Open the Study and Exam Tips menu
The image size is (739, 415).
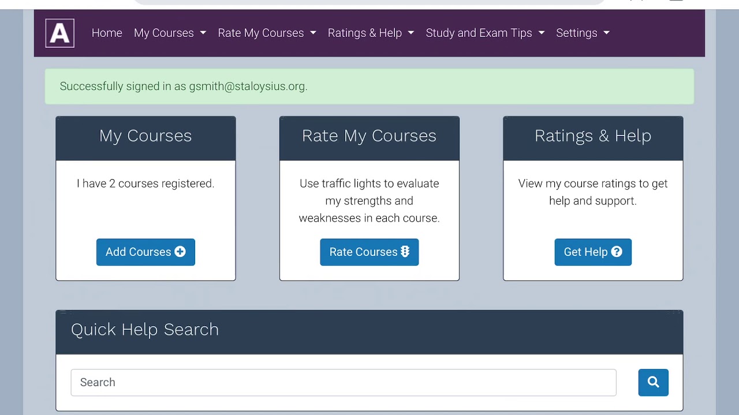click(x=485, y=33)
